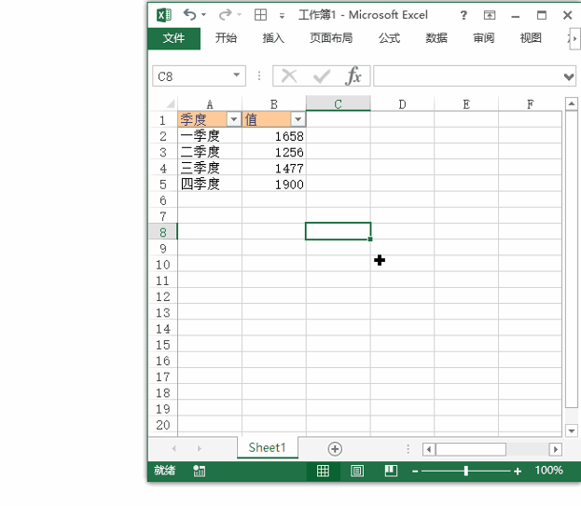Click the 文件 file button
581x506 pixels.
[x=173, y=38]
